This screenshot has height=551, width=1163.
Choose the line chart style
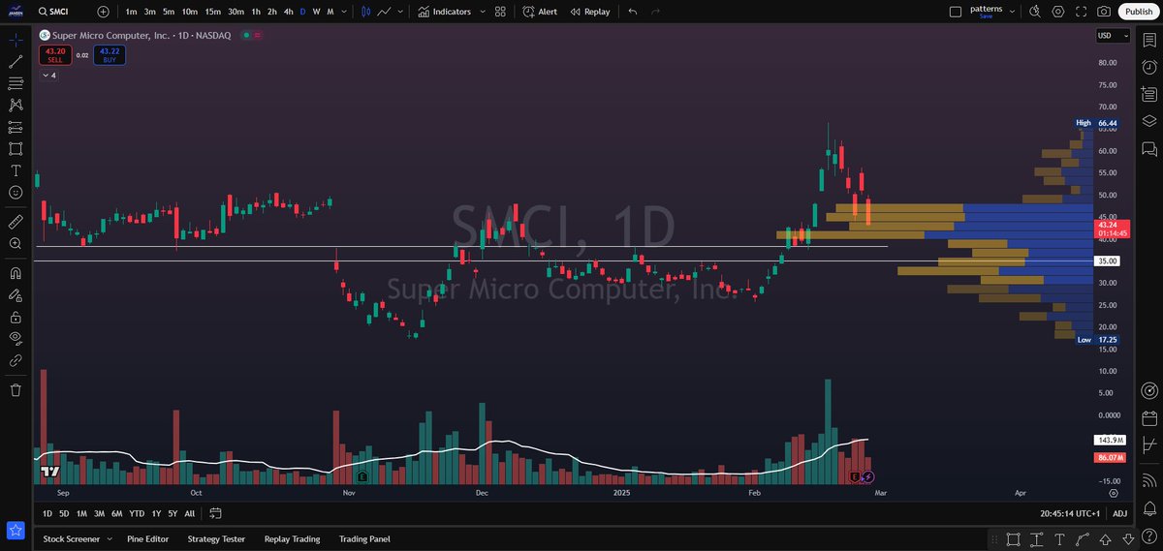[385, 12]
